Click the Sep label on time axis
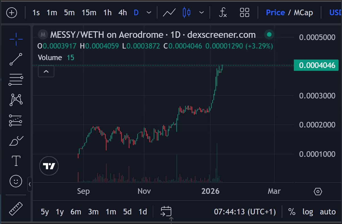Image resolution: width=342 pixels, height=224 pixels. click(83, 191)
